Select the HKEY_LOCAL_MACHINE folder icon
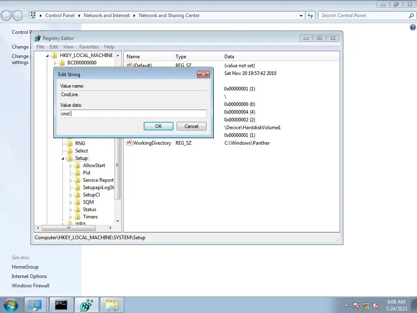Viewport: 417px width, 313px height. [54, 55]
